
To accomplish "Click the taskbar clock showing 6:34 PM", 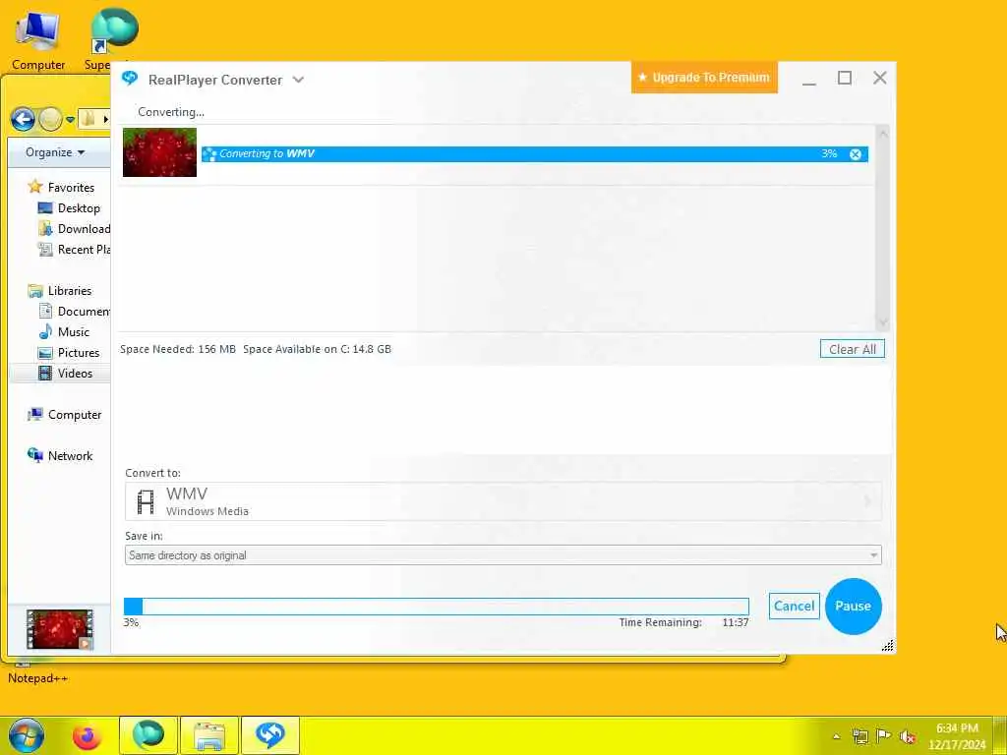I will pos(957,736).
